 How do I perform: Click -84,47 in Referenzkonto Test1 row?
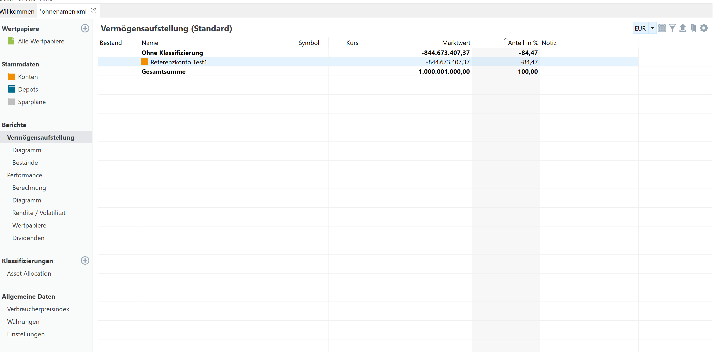tap(529, 62)
